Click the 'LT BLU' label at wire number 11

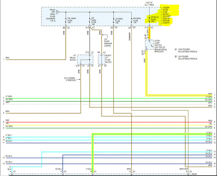click(209, 139)
